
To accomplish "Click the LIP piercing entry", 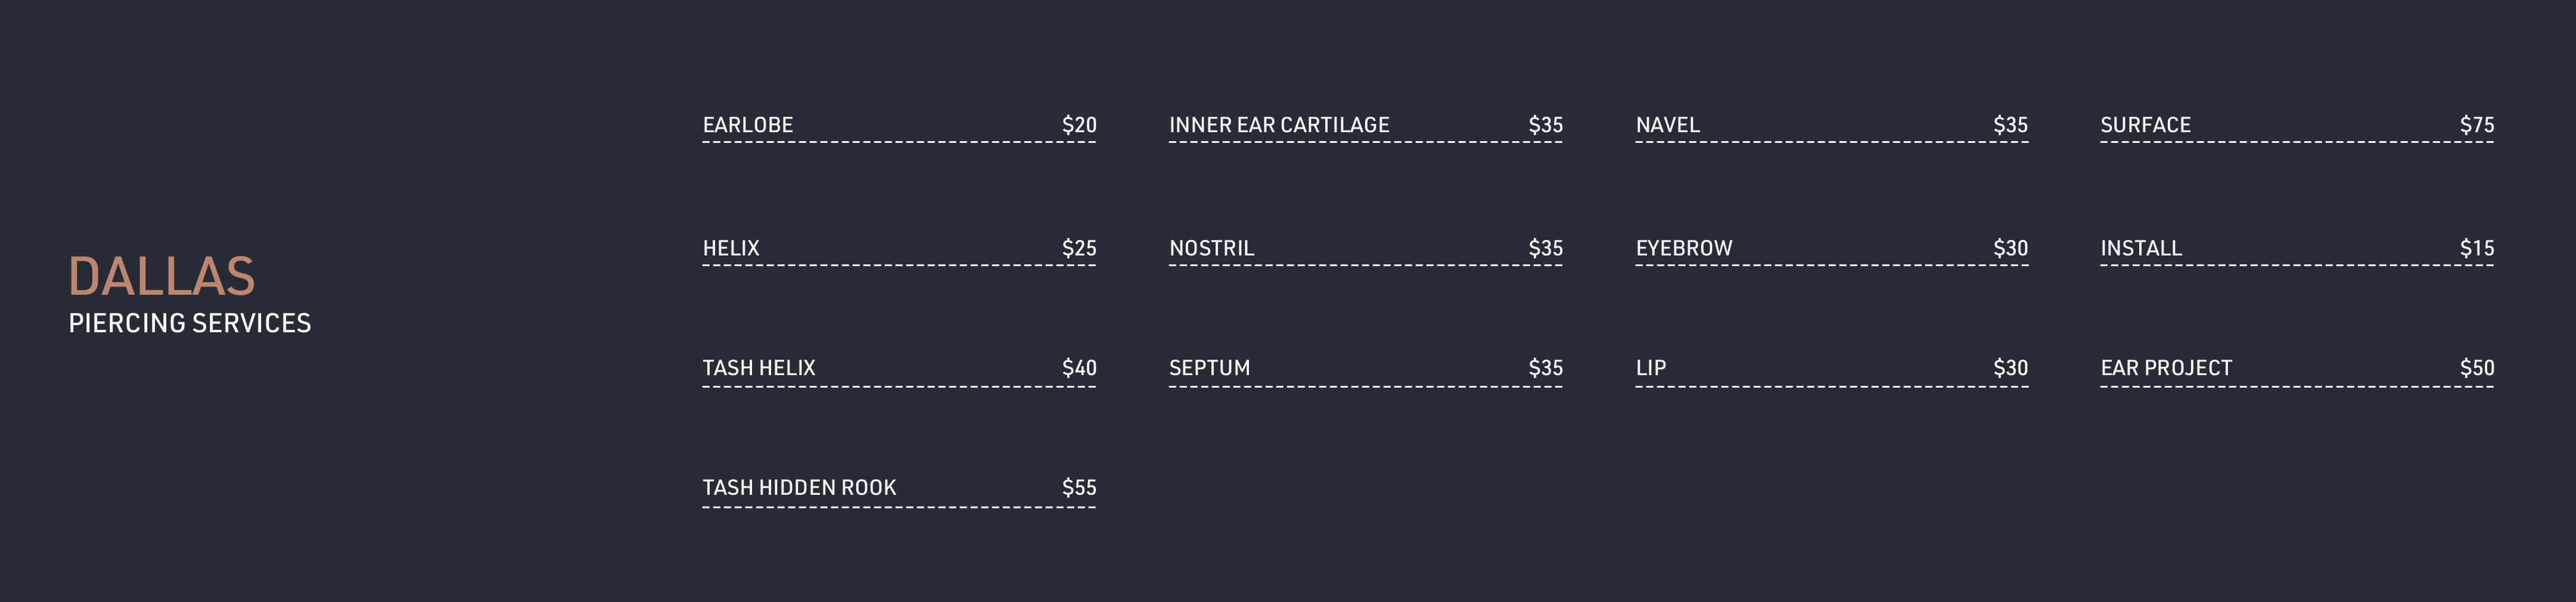I will pos(1650,368).
